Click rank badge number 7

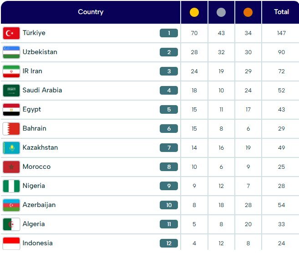[x=169, y=148]
